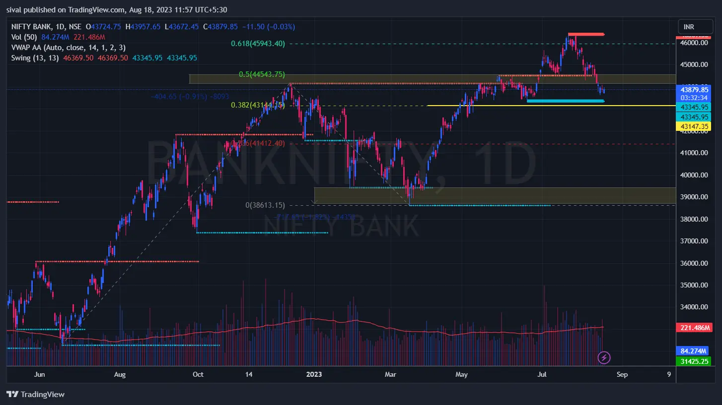
Task: Click the open value O43724.75
Action: click(x=104, y=27)
